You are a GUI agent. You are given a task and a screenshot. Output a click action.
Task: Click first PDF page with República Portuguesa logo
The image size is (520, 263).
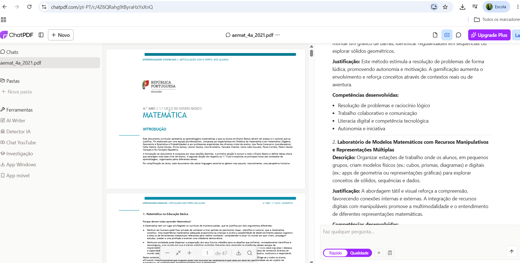206,119
